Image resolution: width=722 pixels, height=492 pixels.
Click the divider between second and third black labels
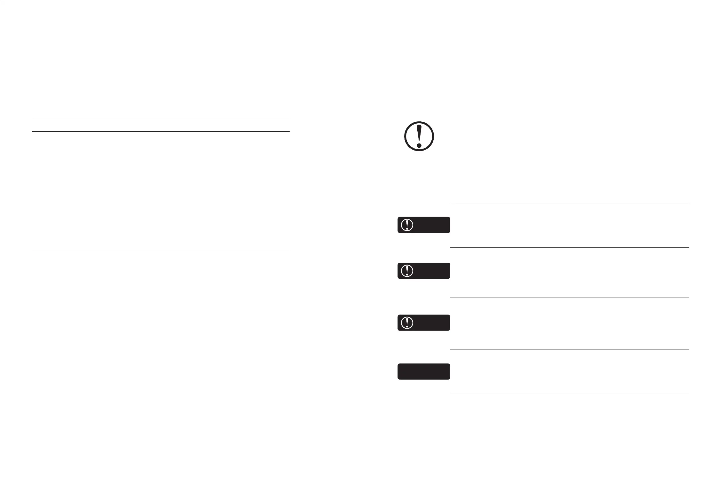pos(569,298)
